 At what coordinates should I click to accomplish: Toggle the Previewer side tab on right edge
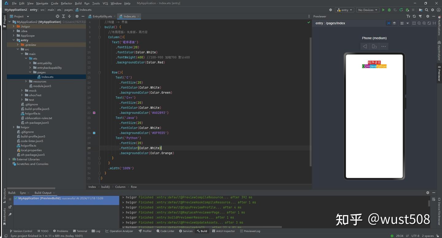(439, 74)
